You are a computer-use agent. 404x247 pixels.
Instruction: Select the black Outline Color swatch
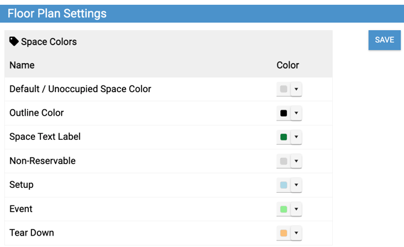point(283,113)
